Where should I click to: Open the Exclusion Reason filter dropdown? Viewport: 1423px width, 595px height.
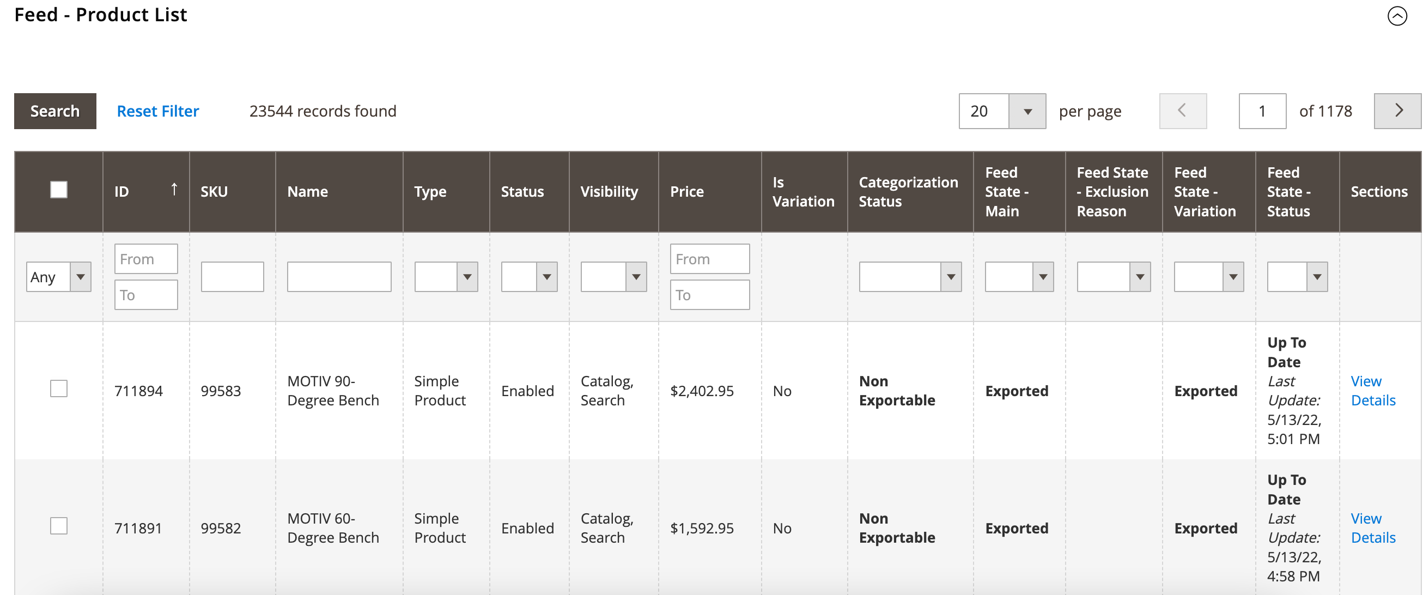click(x=1114, y=277)
